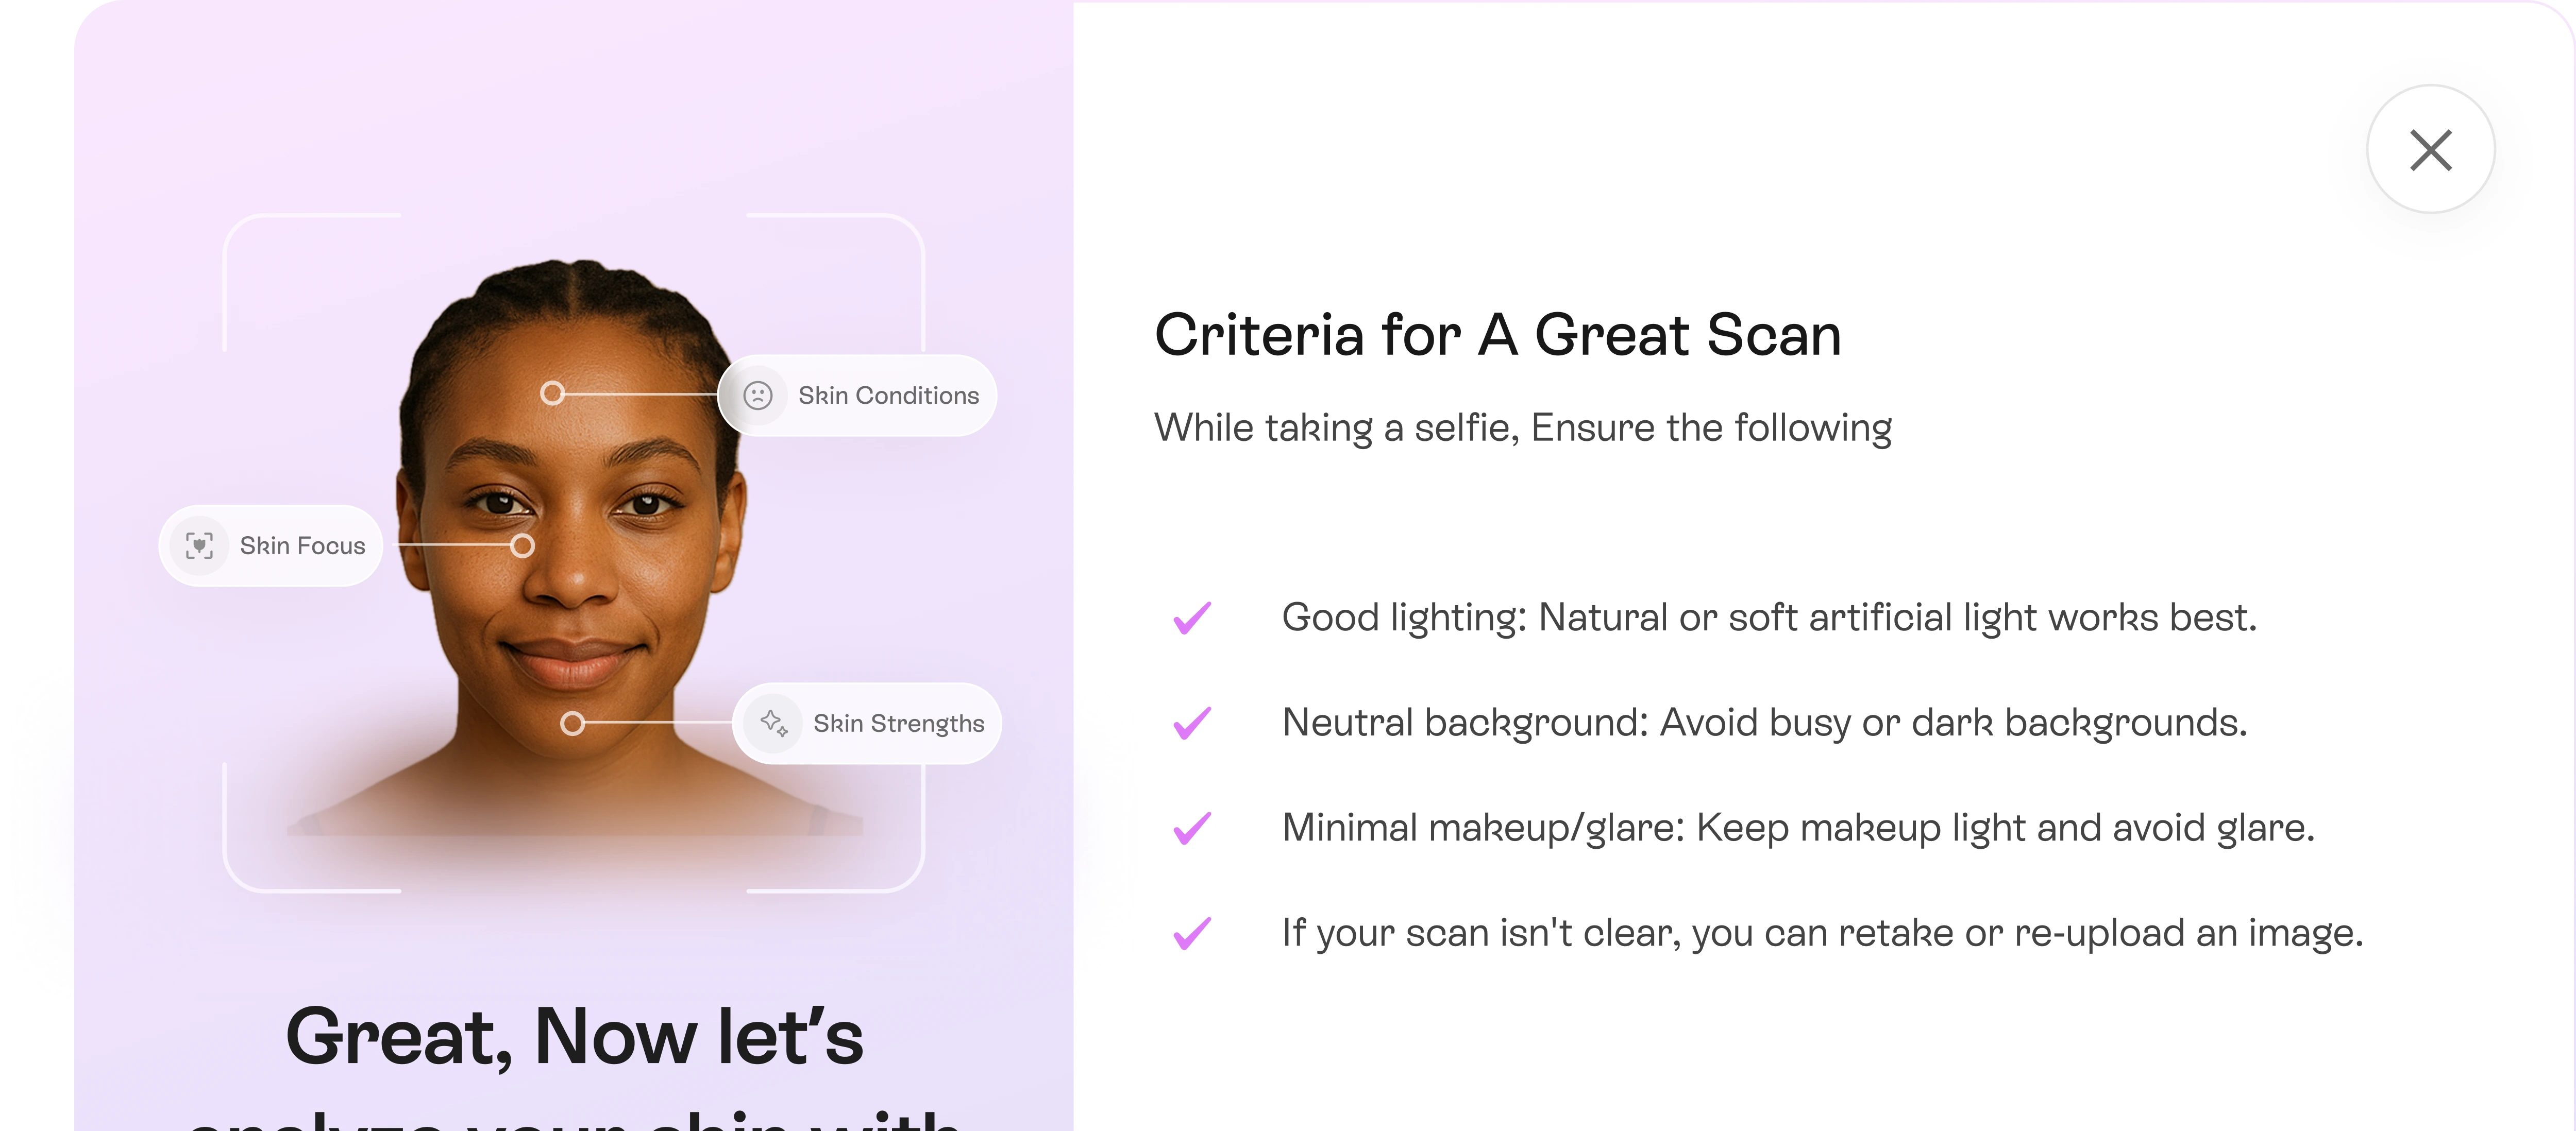
Task: Close the scan criteria dialog
Action: pyautogui.click(x=2430, y=150)
